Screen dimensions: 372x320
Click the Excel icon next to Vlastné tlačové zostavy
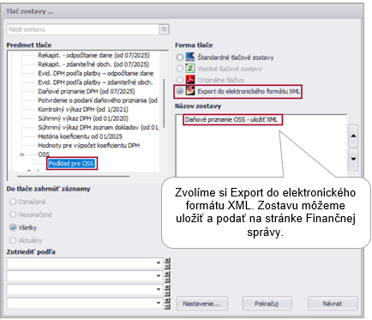click(190, 69)
